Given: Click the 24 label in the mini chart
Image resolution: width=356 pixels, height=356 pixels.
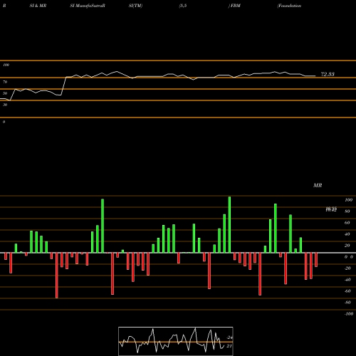Looking at the screenshot, I should tap(229, 337).
